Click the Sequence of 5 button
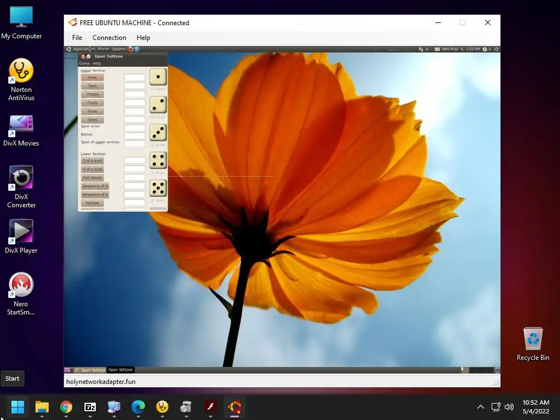This screenshot has width=560, height=420. [95, 195]
